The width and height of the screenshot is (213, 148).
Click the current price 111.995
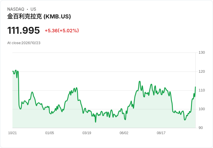coord(23,30)
